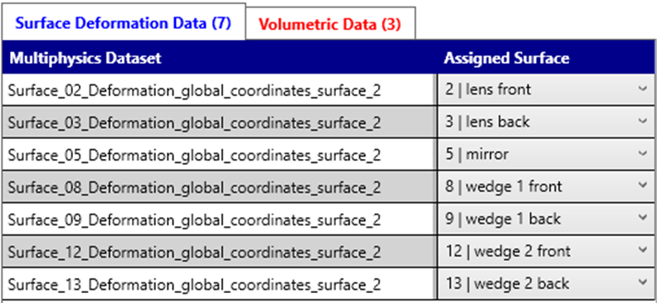The height and width of the screenshot is (303, 657).
Task: Select the Surface_03_Deformation dataset row
Action: pos(219,122)
